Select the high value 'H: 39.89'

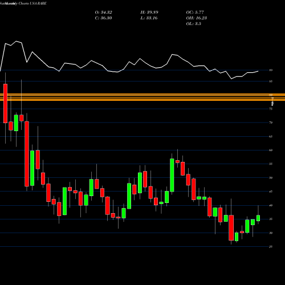(x=149, y=13)
